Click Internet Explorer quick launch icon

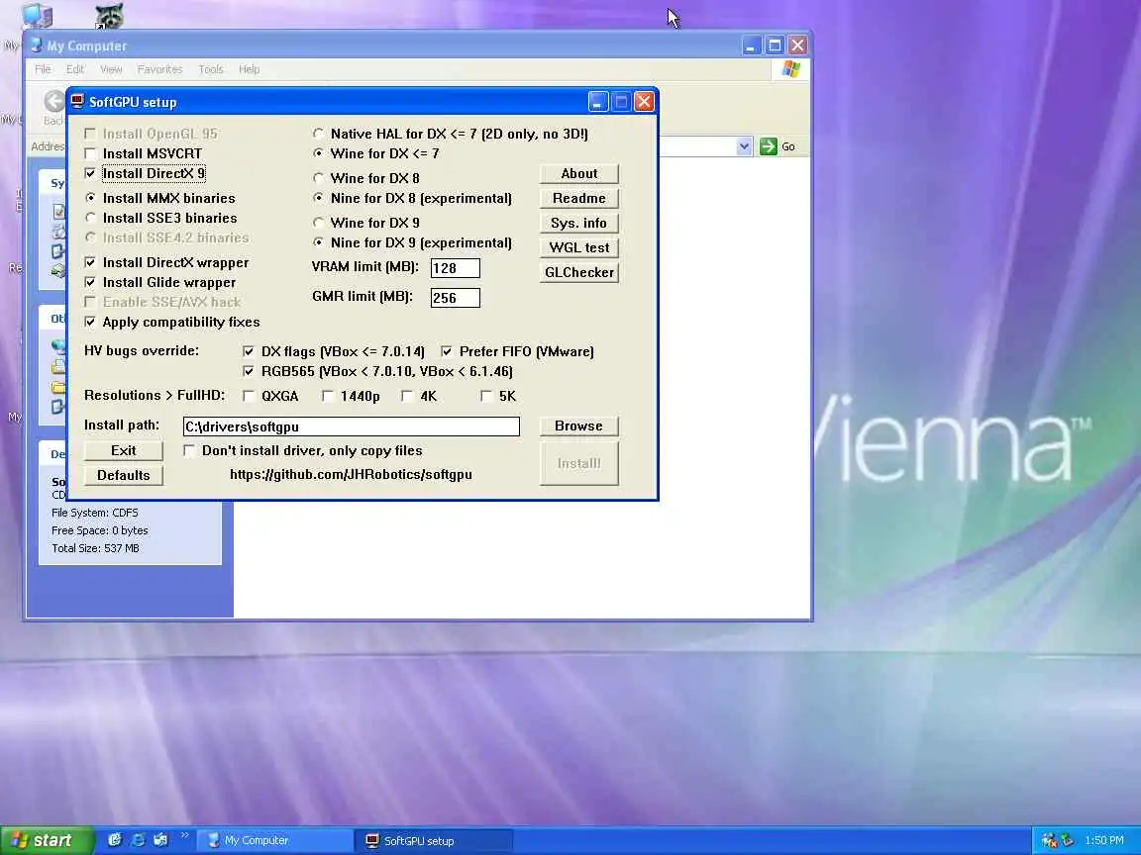click(x=139, y=840)
